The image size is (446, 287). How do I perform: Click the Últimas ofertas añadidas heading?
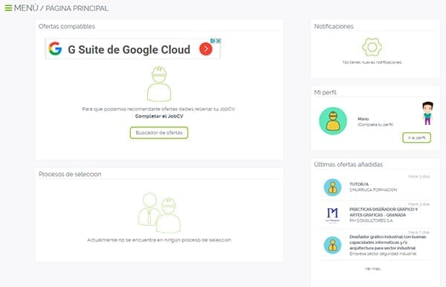[349, 164]
